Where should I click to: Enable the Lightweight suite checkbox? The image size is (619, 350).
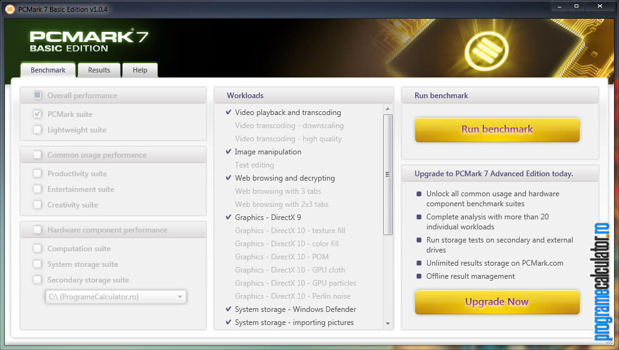[x=38, y=129]
